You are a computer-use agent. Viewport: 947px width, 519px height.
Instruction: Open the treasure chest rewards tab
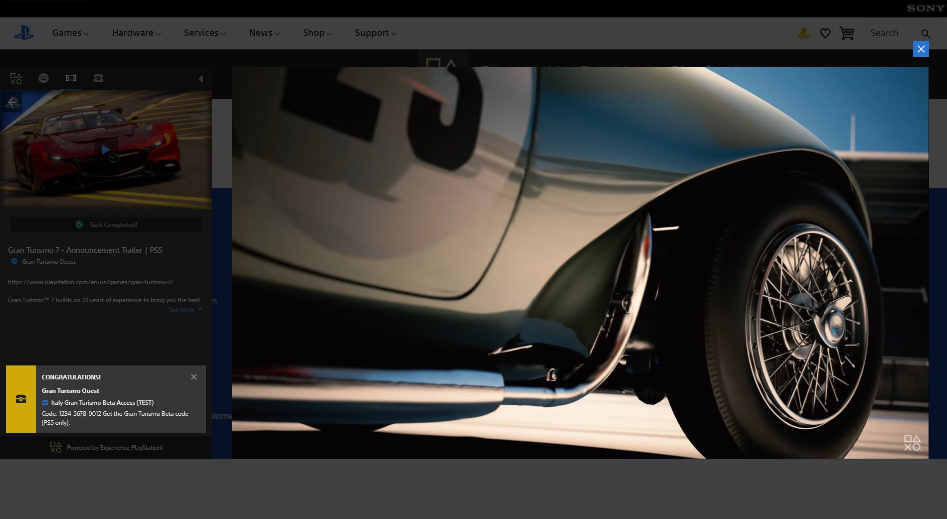coord(98,78)
